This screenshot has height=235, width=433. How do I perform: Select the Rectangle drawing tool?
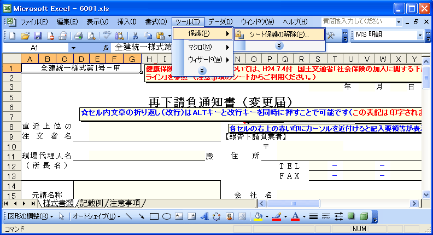[x=154, y=216]
